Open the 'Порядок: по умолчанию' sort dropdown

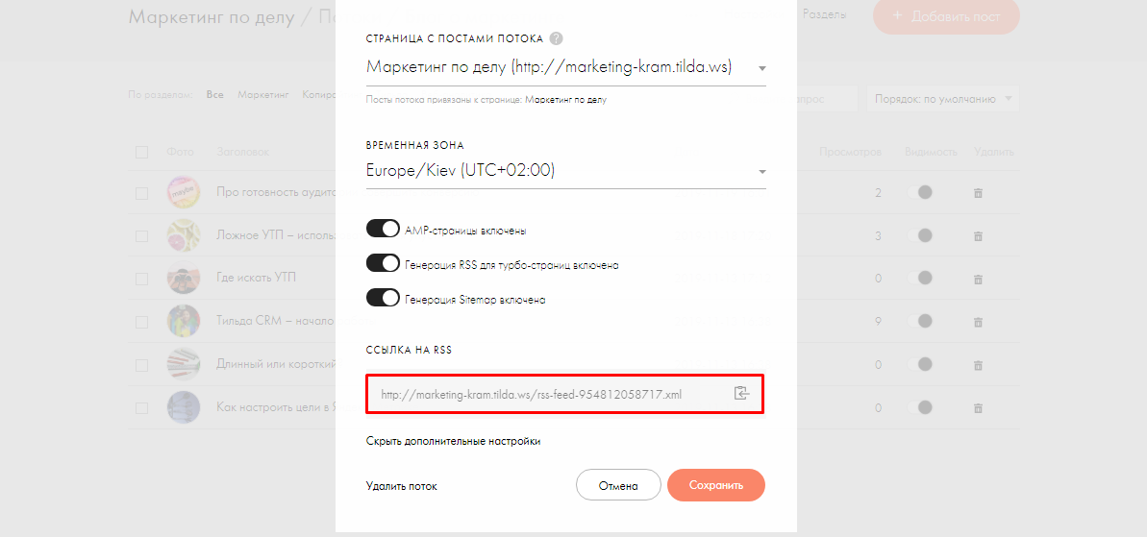click(x=942, y=99)
